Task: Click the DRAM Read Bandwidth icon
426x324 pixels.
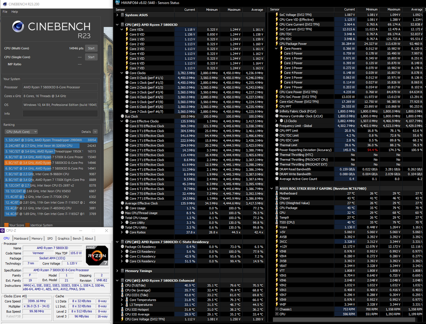Action: pos(277,169)
